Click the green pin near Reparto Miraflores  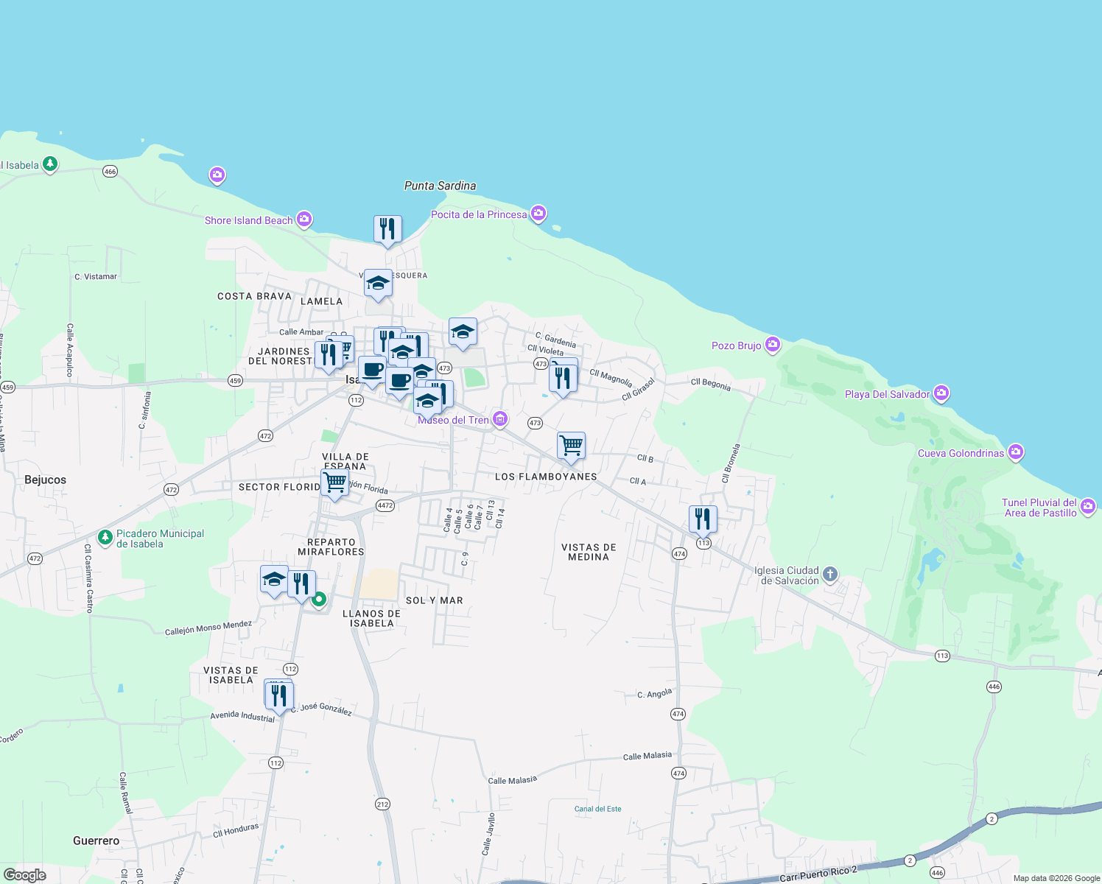[319, 599]
